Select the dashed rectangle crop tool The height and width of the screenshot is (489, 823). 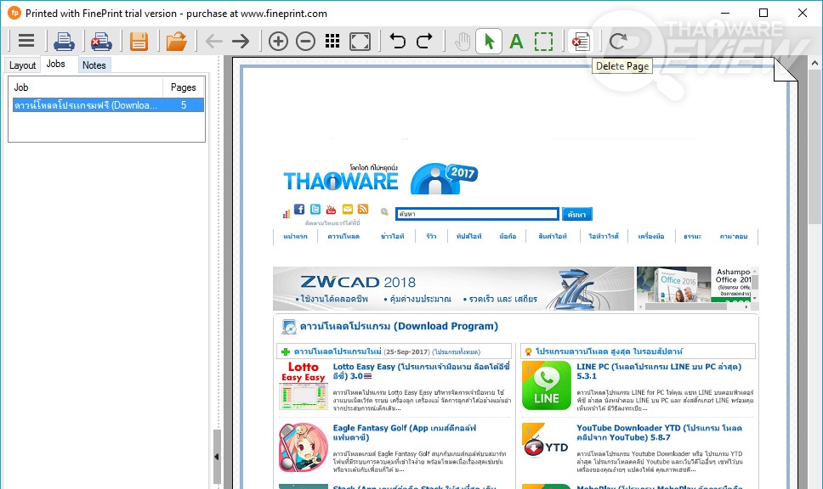click(544, 41)
